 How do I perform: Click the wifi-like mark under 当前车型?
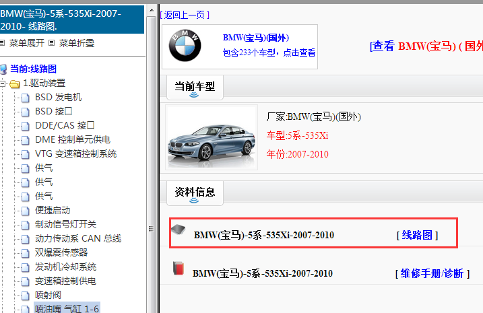click(x=194, y=94)
